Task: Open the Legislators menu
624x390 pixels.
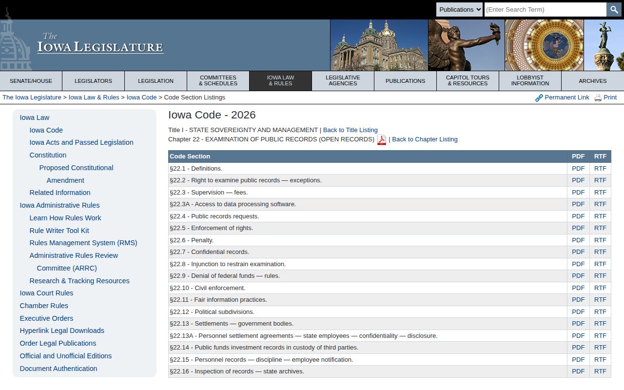Action: 94,81
